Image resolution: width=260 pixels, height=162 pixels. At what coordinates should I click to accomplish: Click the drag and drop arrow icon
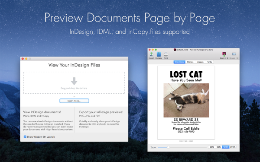[x=74, y=81]
